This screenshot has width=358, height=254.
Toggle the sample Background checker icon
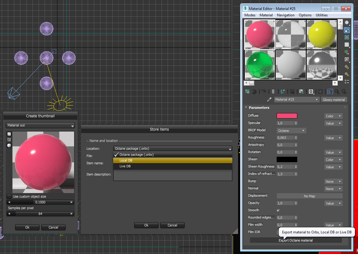click(x=347, y=37)
